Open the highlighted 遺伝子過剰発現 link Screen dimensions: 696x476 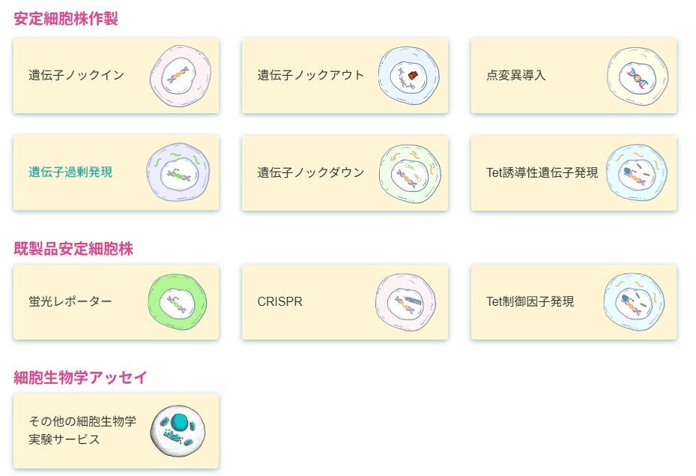point(70,172)
